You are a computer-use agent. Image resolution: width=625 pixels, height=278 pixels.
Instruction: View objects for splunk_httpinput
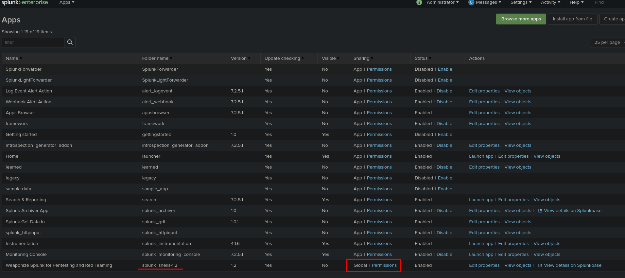coord(518,233)
